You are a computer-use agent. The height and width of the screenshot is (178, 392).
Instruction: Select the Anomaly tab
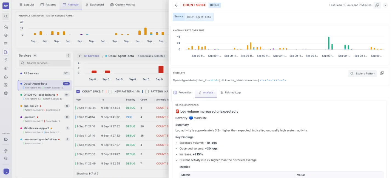tap(70, 5)
